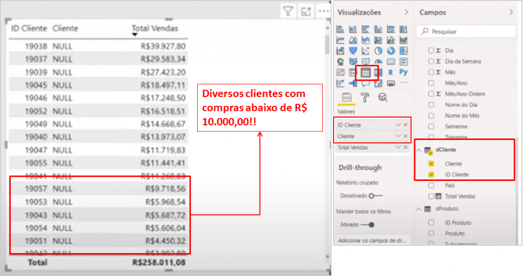The image size is (523, 276).
Task: Insert a Python visual
Action: [403, 73]
